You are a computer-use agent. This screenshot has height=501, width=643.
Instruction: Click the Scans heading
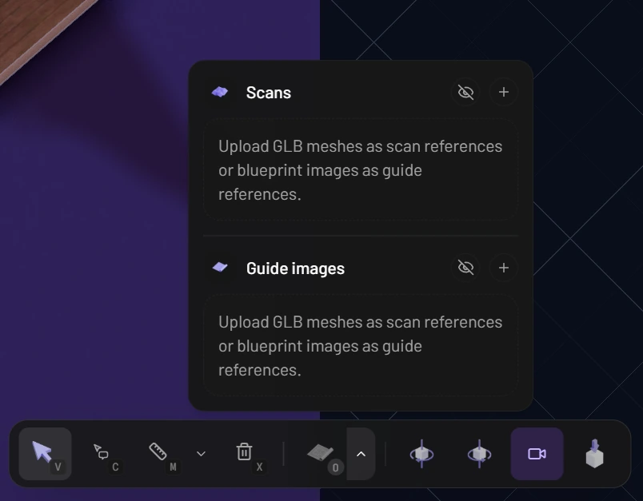[269, 93]
